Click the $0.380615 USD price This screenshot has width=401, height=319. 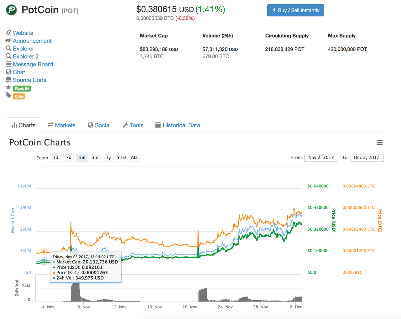[x=165, y=9]
